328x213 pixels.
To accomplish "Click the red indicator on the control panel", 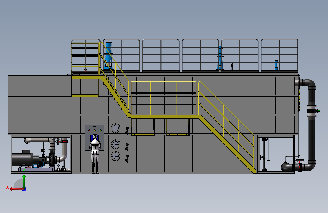I will (x=89, y=130).
